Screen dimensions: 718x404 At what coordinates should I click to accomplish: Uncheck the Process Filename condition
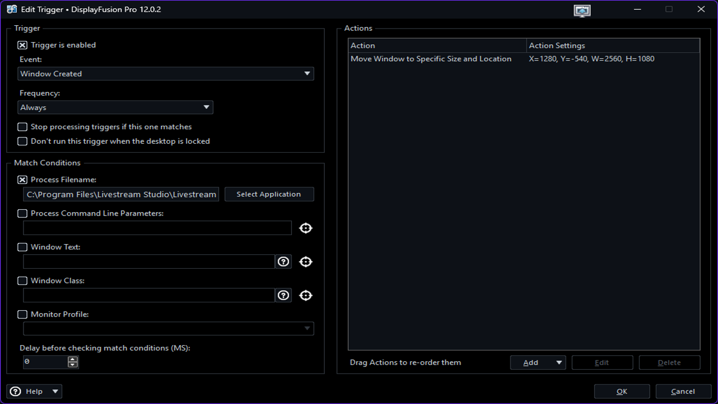pos(22,180)
